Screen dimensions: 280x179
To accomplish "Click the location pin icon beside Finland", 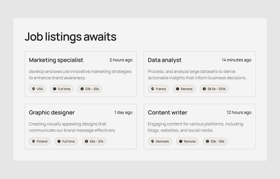I will click(x=34, y=141).
